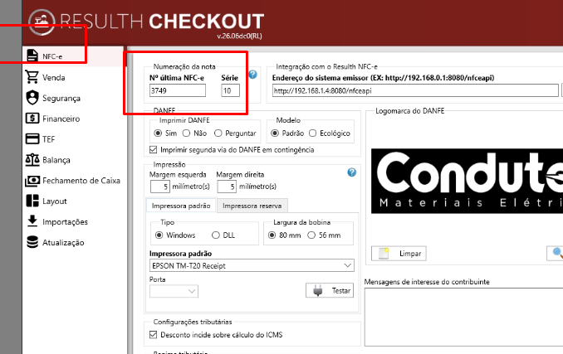Select 56 mm bobina width
Screen dimensions: 563x354
pyautogui.click(x=311, y=235)
